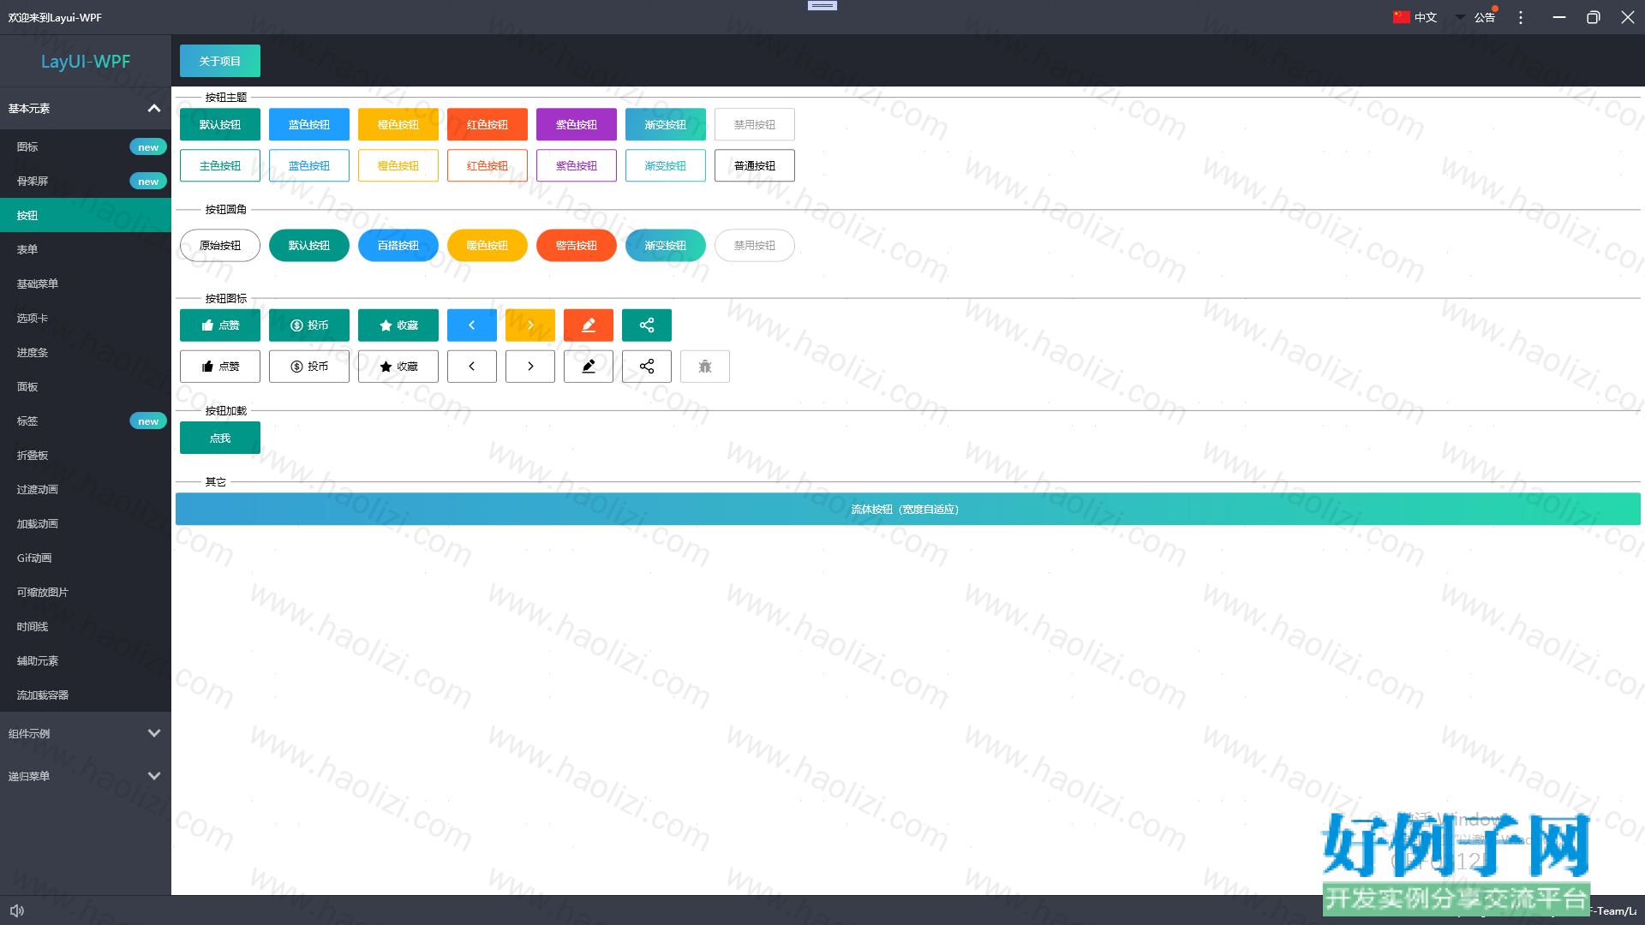Image resolution: width=1645 pixels, height=925 pixels.
Task: Click the filled 紫色按钮
Action: (577, 124)
